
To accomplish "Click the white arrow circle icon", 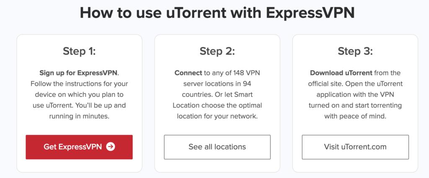I will [111, 147].
